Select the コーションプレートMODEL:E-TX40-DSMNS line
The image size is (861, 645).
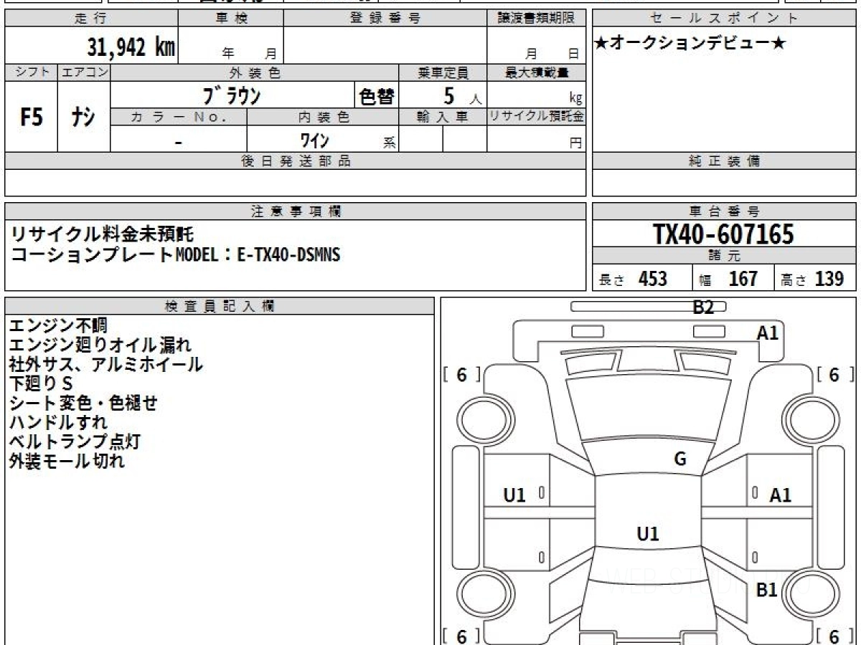pyautogui.click(x=176, y=254)
